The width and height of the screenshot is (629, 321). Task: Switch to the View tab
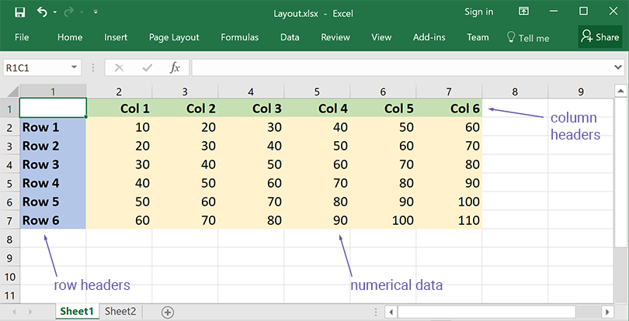pyautogui.click(x=381, y=37)
